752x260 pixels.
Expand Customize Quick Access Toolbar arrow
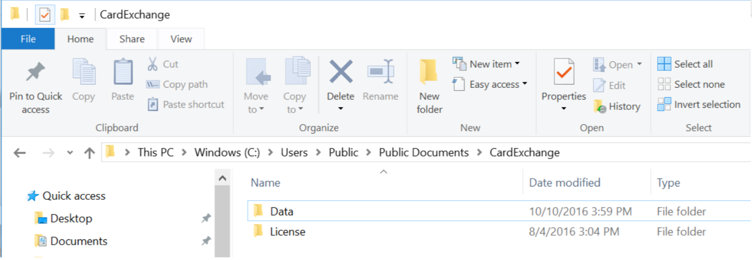point(82,15)
